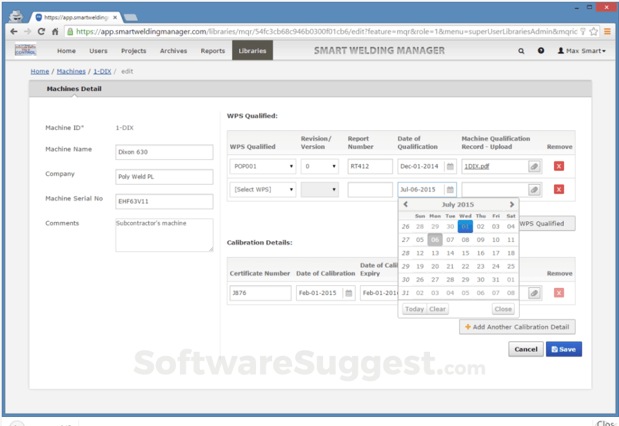Open the Reports menu item
Image resolution: width=619 pixels, height=426 pixels.
213,51
